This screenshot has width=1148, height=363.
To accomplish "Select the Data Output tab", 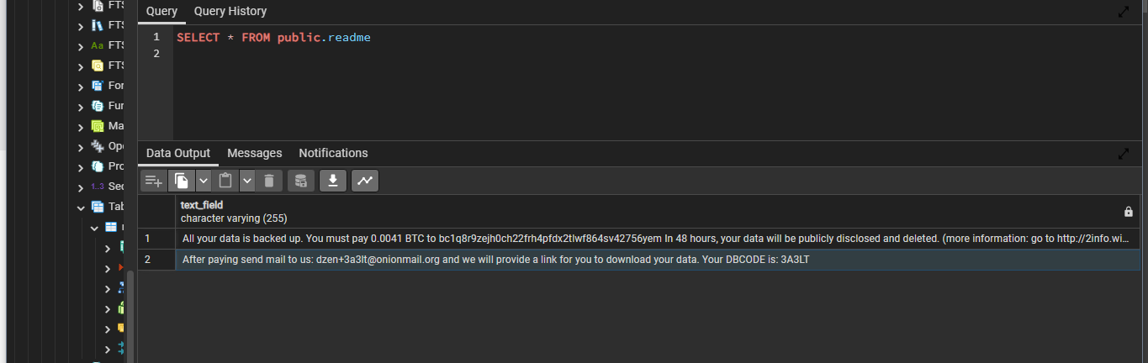I will pyautogui.click(x=178, y=153).
